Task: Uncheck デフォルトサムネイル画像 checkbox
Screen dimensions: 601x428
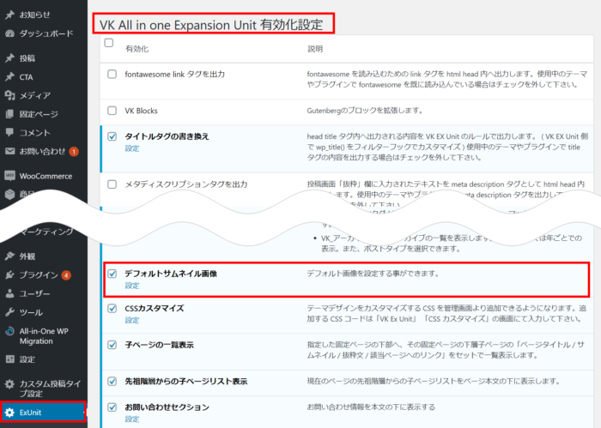Action: [112, 274]
